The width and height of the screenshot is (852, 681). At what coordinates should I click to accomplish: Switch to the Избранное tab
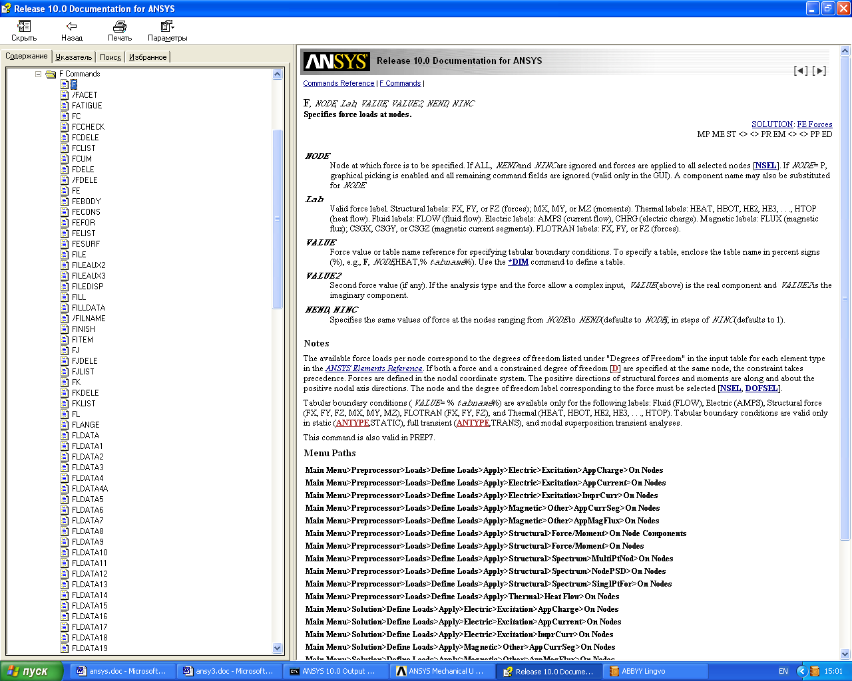(x=148, y=57)
